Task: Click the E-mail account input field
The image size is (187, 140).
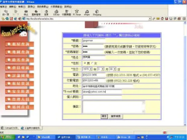Action: [102, 92]
